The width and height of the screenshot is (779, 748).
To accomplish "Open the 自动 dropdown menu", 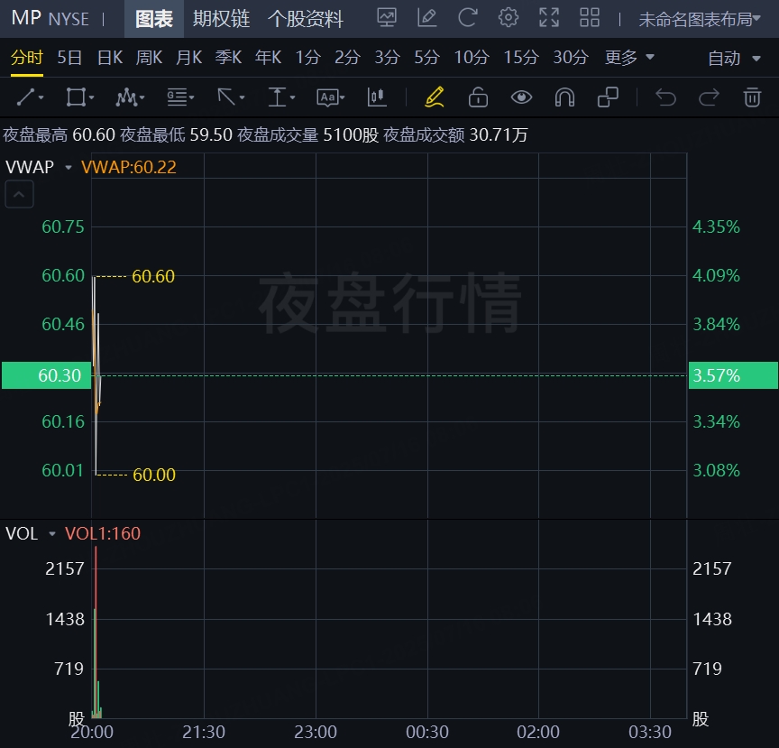I will (x=736, y=59).
